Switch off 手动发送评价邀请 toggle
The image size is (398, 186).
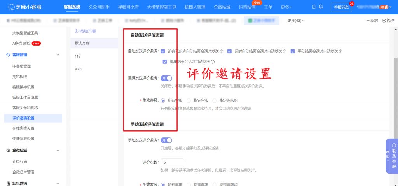tap(166, 140)
